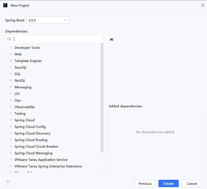Select the I/O row

[53, 94]
